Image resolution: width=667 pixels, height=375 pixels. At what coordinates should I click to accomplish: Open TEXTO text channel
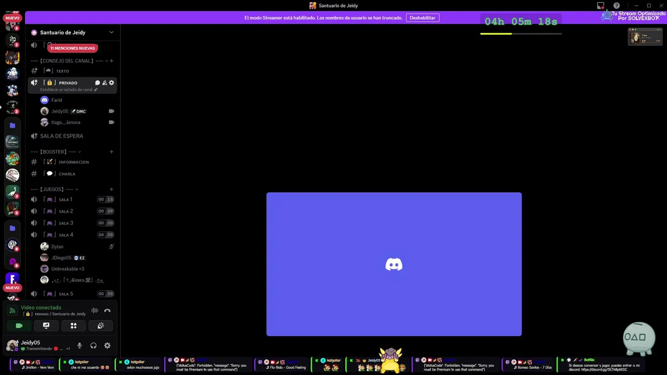(x=72, y=71)
